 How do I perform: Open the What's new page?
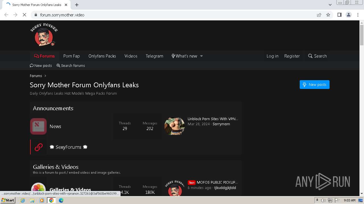(184, 56)
